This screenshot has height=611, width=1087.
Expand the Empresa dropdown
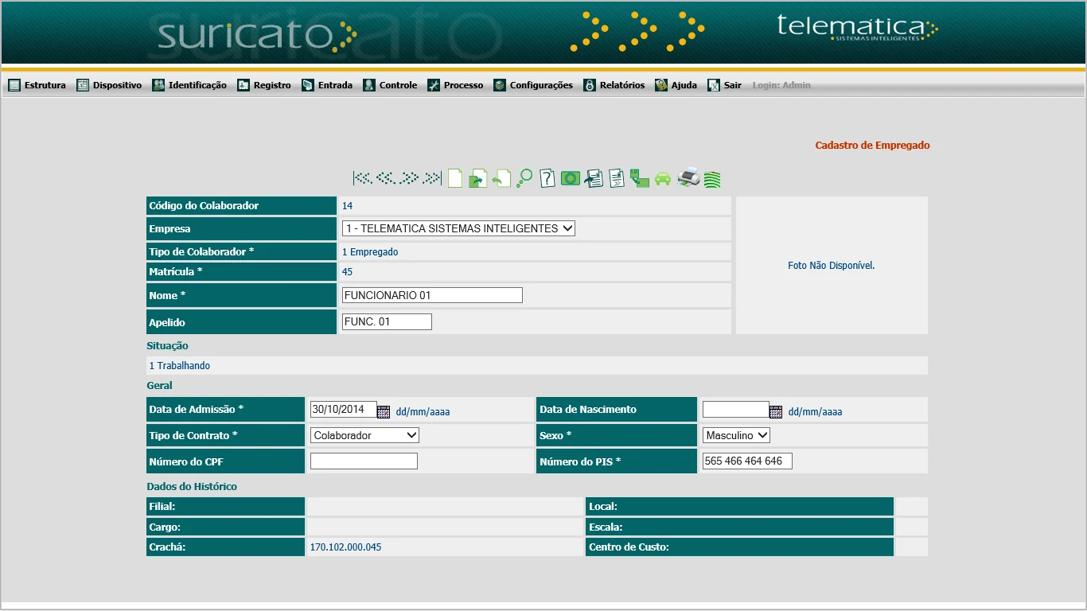coord(458,228)
